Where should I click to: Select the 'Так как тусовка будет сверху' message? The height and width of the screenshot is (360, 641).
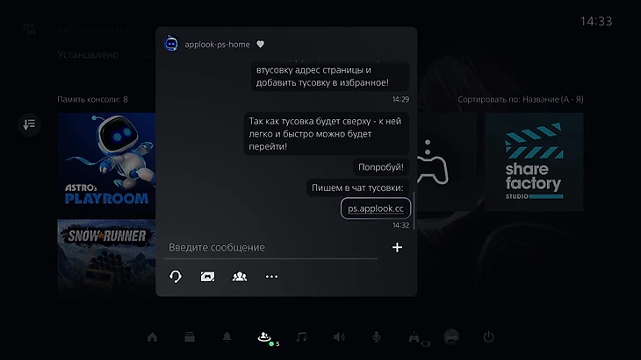click(326, 134)
